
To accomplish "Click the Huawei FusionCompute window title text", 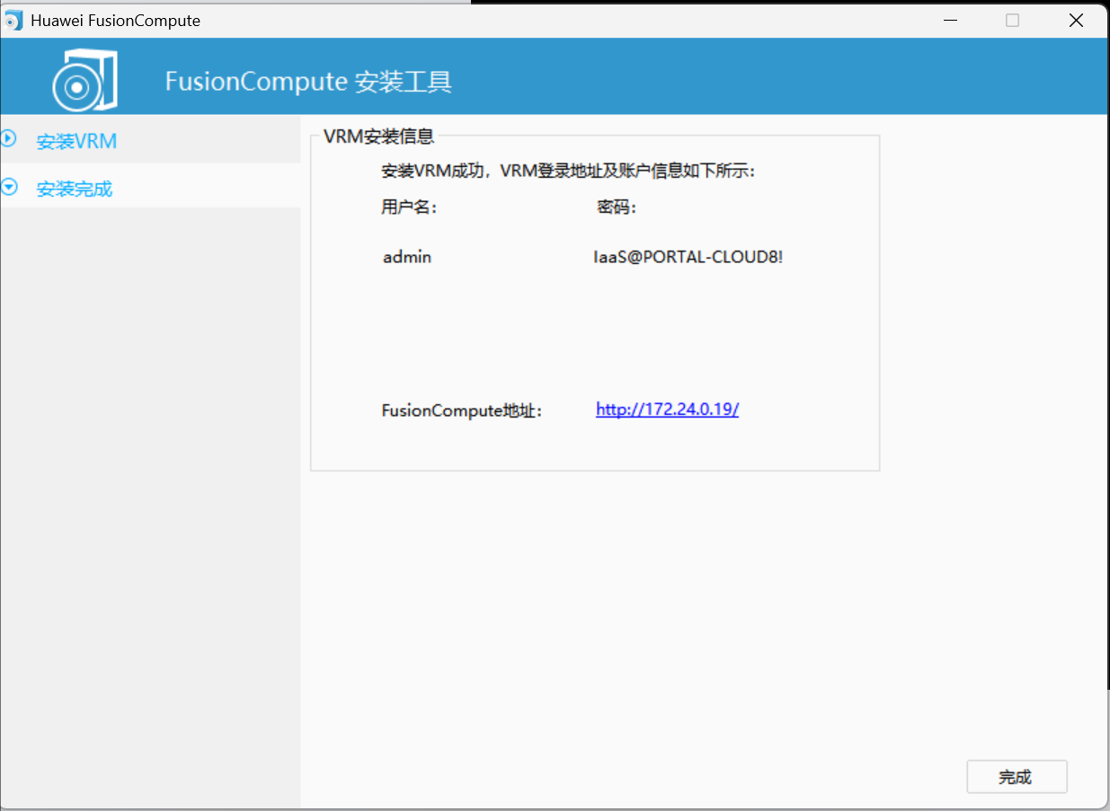I will point(116,21).
